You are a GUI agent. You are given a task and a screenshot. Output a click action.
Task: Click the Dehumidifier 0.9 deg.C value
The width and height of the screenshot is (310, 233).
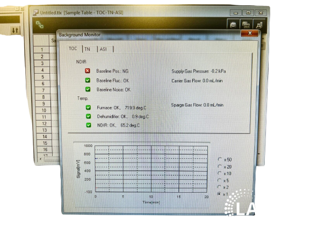(140, 117)
